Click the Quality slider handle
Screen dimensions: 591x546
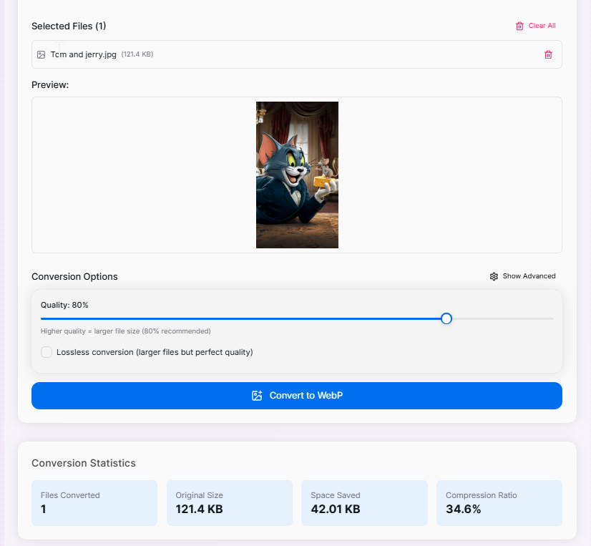[x=446, y=318]
